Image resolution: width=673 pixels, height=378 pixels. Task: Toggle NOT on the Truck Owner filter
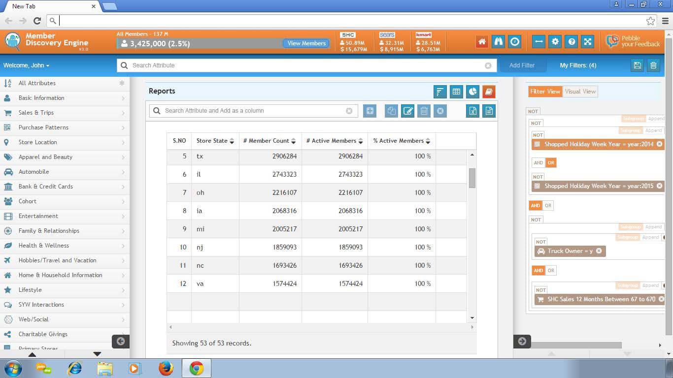click(x=540, y=242)
